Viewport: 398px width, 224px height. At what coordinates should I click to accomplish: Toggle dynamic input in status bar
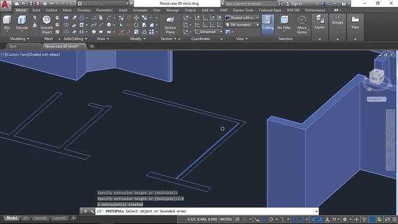[x=257, y=219]
